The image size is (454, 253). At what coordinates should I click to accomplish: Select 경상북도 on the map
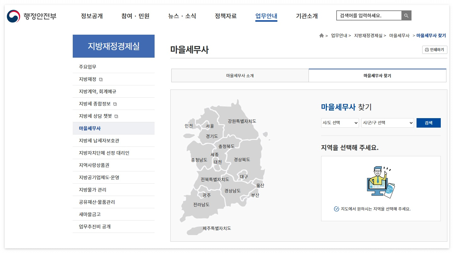(242, 160)
